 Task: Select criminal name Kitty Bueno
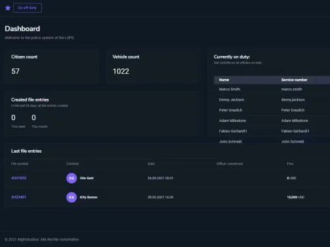click(x=88, y=197)
